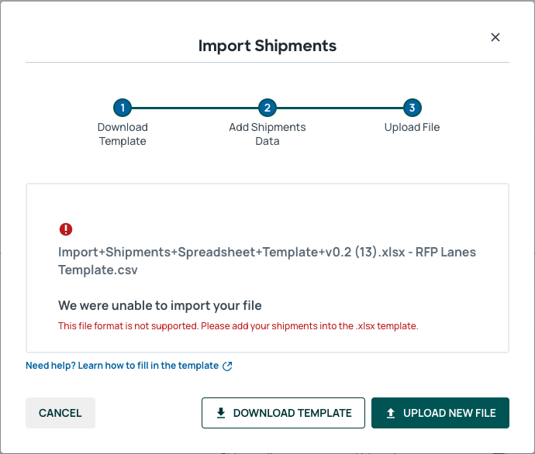Select step 1 circle in the stepper
The image size is (535, 454).
123,108
